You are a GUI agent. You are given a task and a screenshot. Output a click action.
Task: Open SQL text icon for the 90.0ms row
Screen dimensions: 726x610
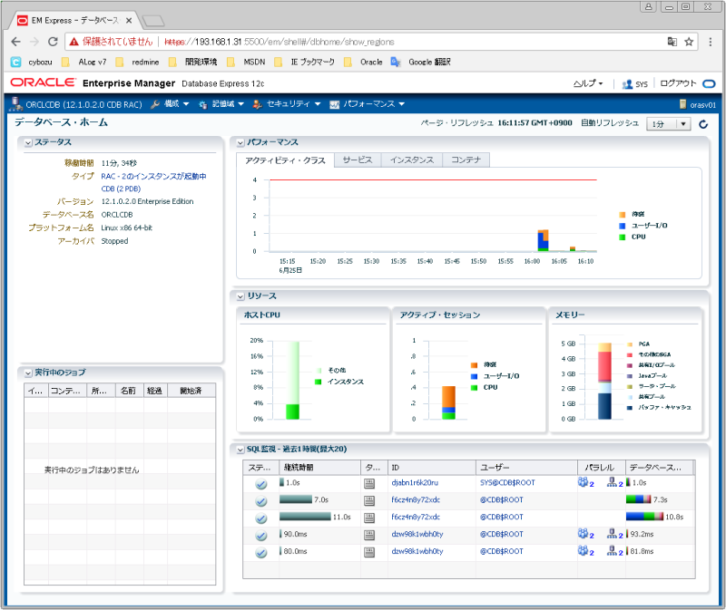point(369,535)
